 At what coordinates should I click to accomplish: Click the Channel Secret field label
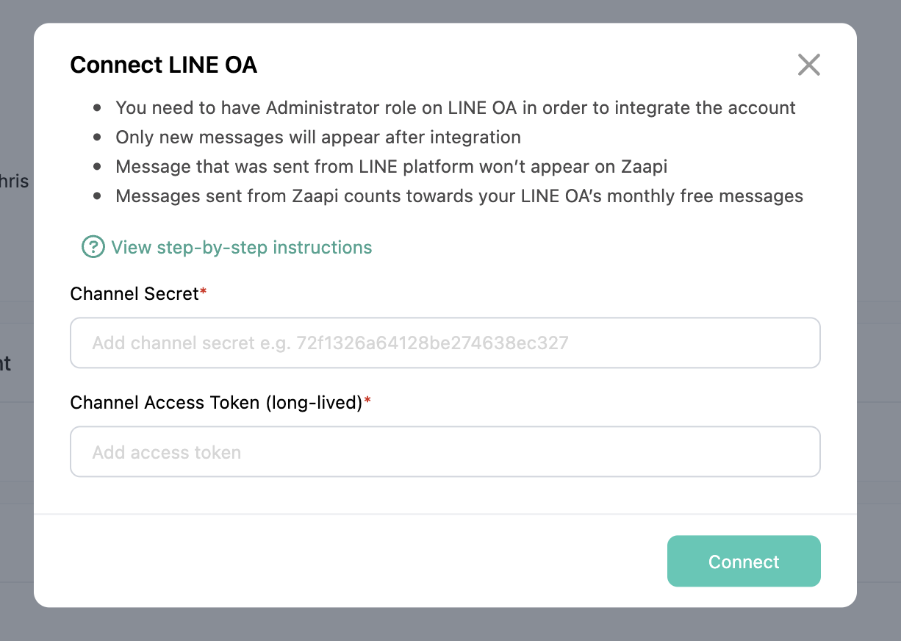[134, 294]
